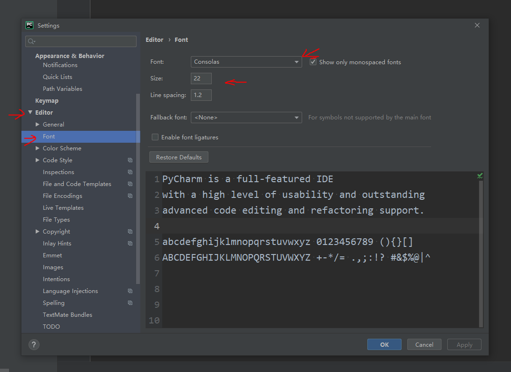Expand the Code Style node
The image size is (511, 372).
click(38, 160)
